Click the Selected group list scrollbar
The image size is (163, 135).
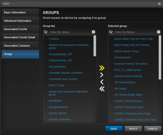point(160,57)
